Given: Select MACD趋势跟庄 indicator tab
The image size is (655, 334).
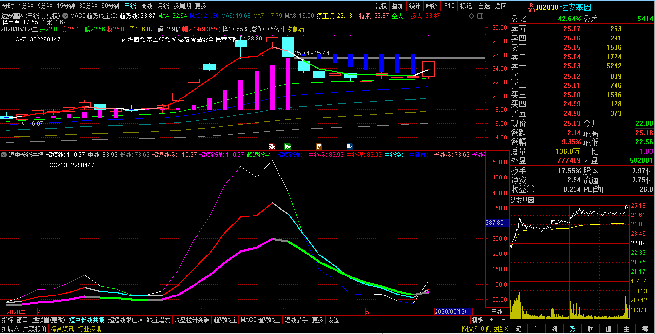Looking at the screenshot, I should (260, 320).
